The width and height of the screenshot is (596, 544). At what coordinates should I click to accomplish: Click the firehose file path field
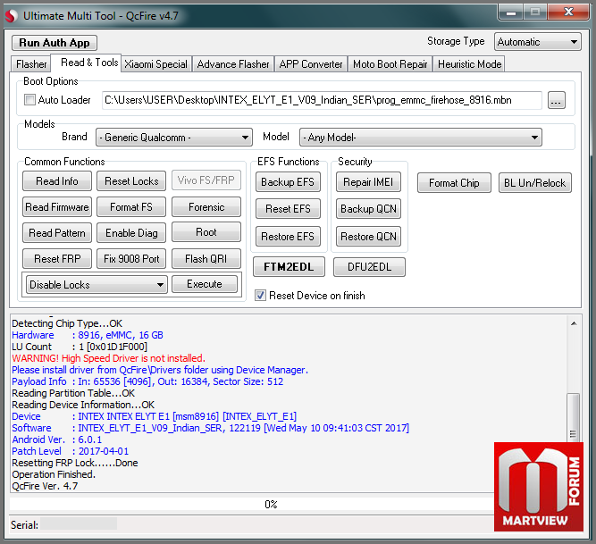(322, 100)
